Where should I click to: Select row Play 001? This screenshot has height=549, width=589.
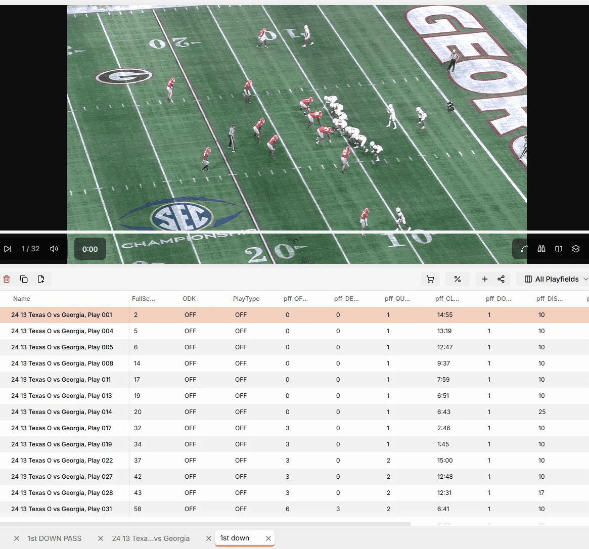tap(294, 314)
